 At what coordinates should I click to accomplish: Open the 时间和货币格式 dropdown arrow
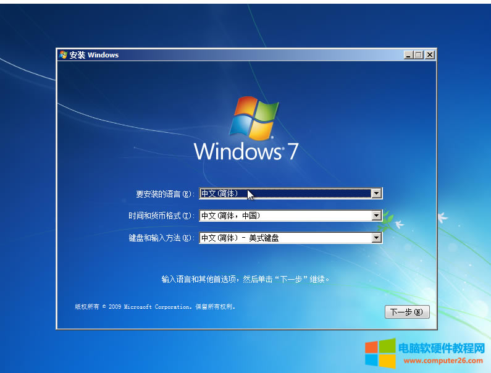376,216
